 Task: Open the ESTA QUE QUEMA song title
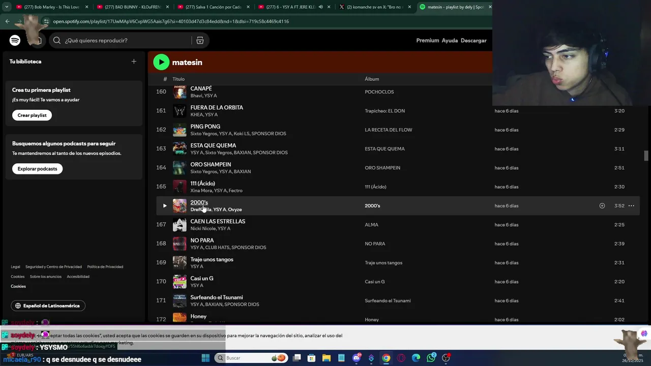coord(213,145)
